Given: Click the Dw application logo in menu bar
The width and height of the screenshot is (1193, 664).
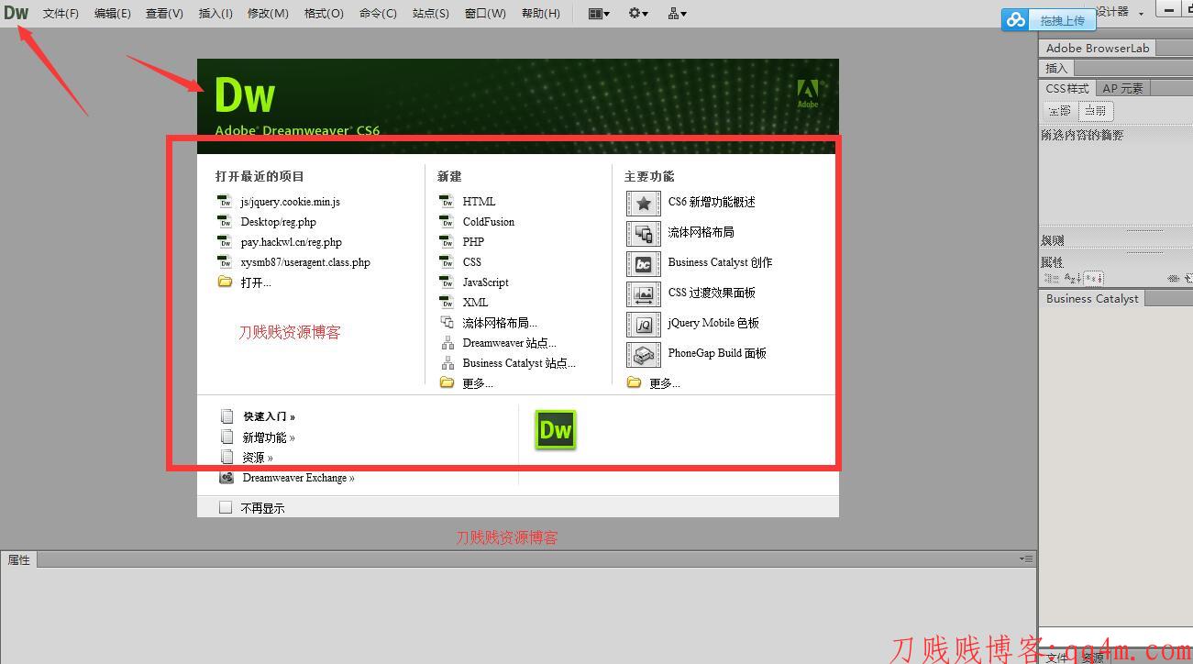Looking at the screenshot, I should pyautogui.click(x=17, y=13).
